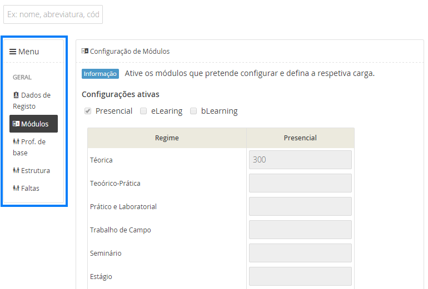Click the Trabalho de Campo input field
The image size is (428, 289).
[300, 230]
